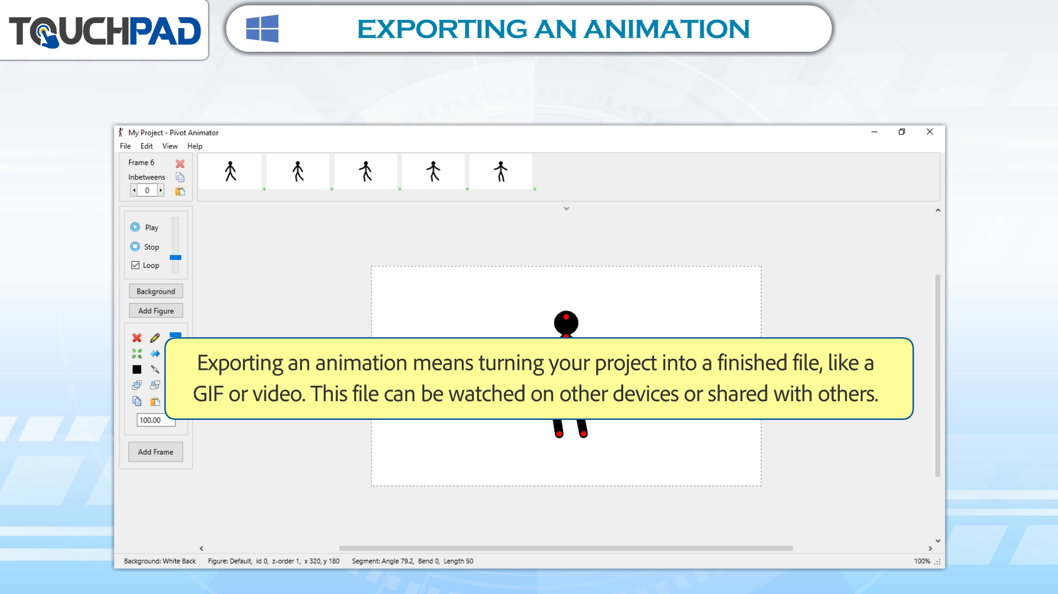Stop the animation playback

144,246
